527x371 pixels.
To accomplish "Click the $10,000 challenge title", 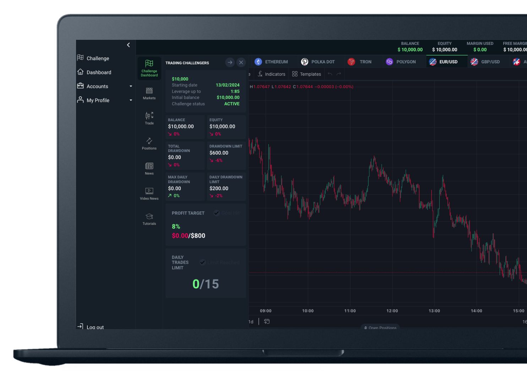I will 180,79.
